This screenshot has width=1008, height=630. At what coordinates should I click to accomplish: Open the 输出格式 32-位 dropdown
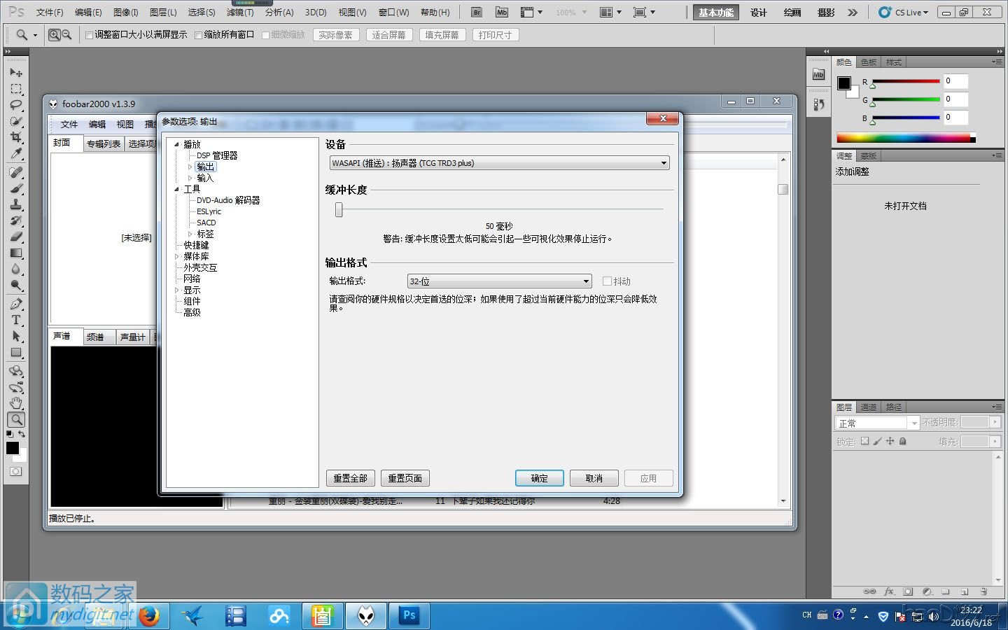[x=587, y=281]
